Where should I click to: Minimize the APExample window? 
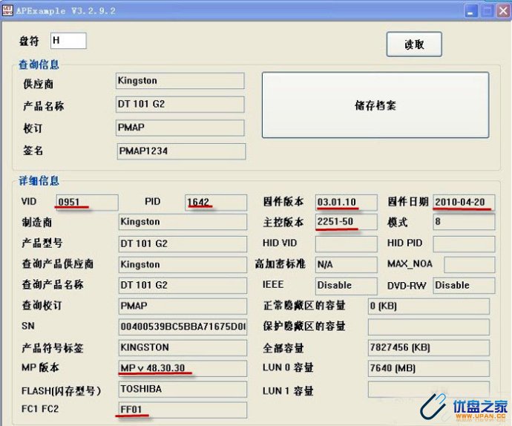(471, 11)
